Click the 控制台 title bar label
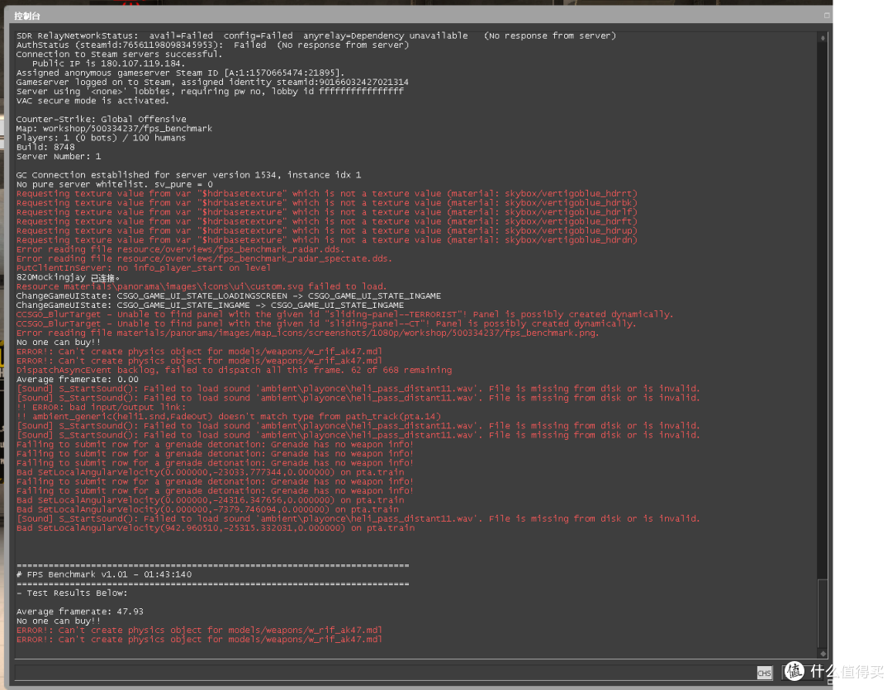 click(x=26, y=16)
